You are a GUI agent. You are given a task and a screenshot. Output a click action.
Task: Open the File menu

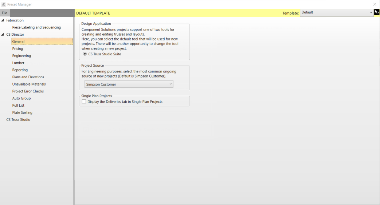point(5,13)
